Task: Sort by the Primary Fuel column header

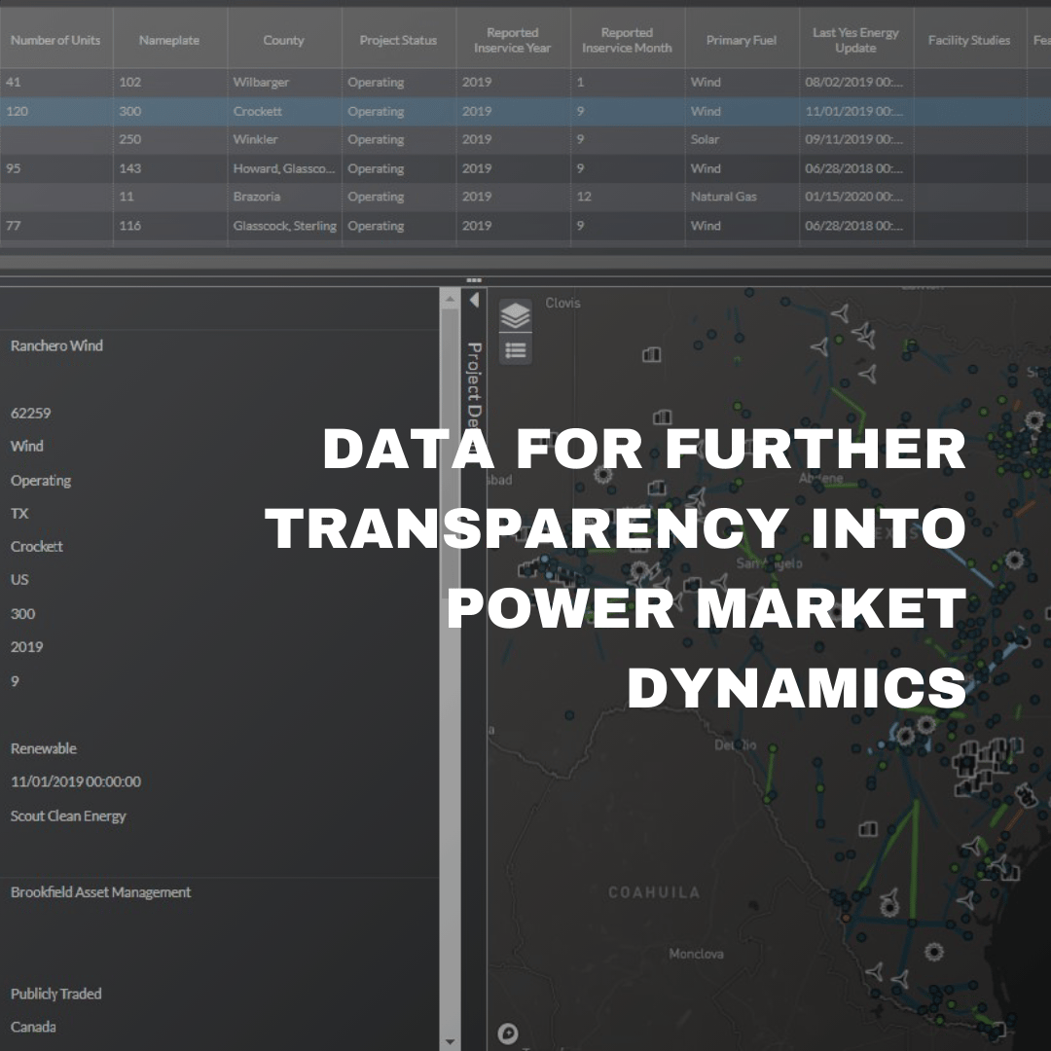Action: (x=742, y=40)
